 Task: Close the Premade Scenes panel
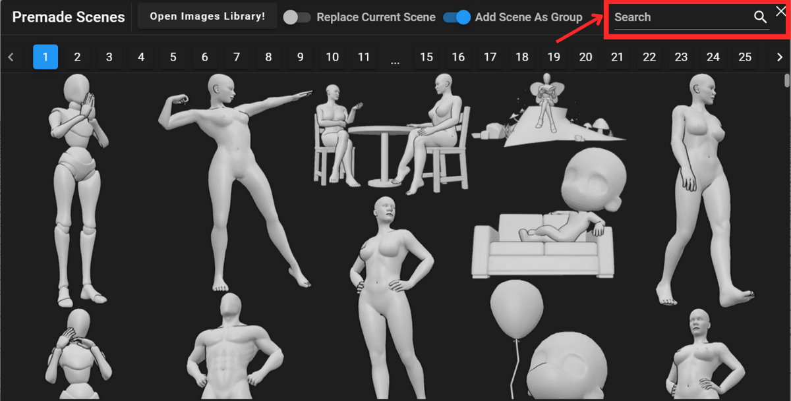(780, 11)
